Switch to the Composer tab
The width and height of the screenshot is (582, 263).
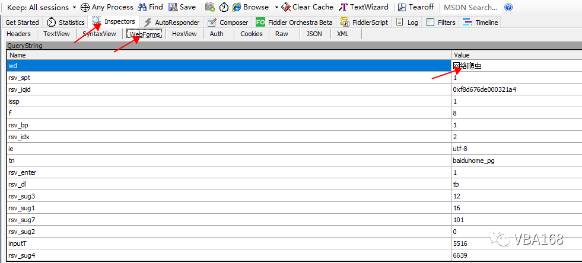coord(228,23)
